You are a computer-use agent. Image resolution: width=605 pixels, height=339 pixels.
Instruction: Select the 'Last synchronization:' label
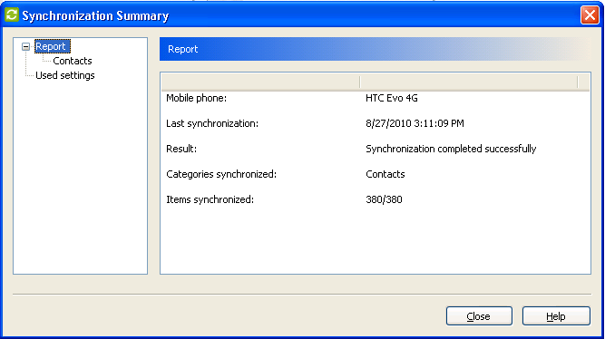[212, 123]
